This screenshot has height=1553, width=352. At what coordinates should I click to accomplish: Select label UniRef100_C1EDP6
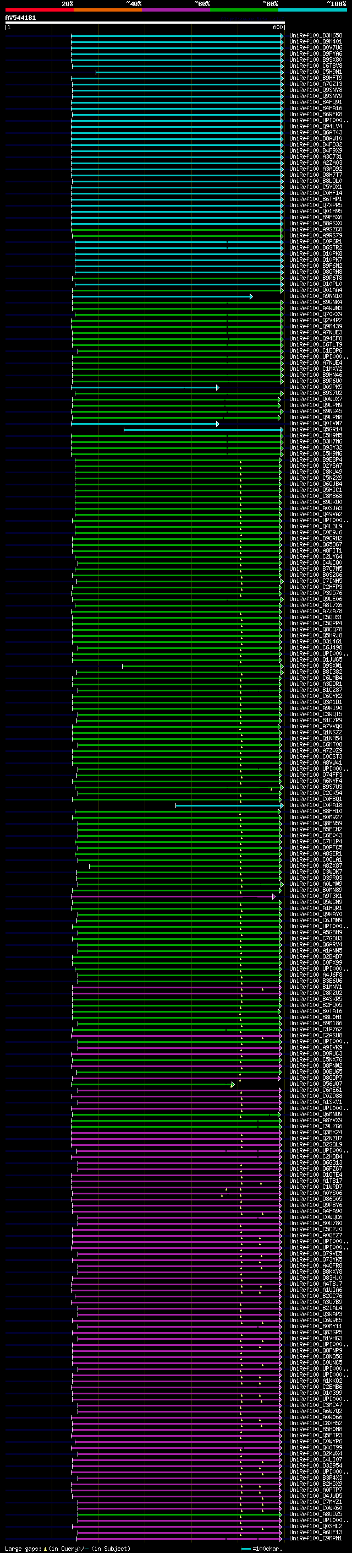coord(316,351)
